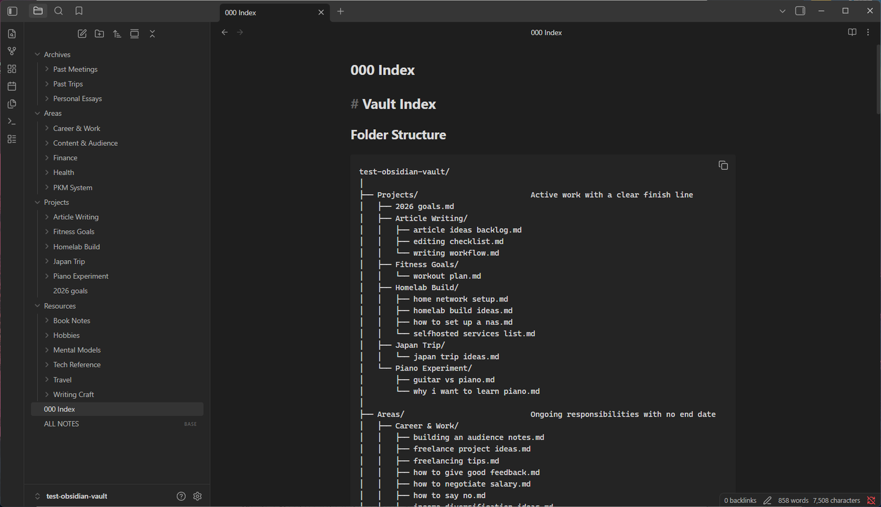Click 7,508 characters in status bar
The height and width of the screenshot is (507, 881).
[x=836, y=500]
